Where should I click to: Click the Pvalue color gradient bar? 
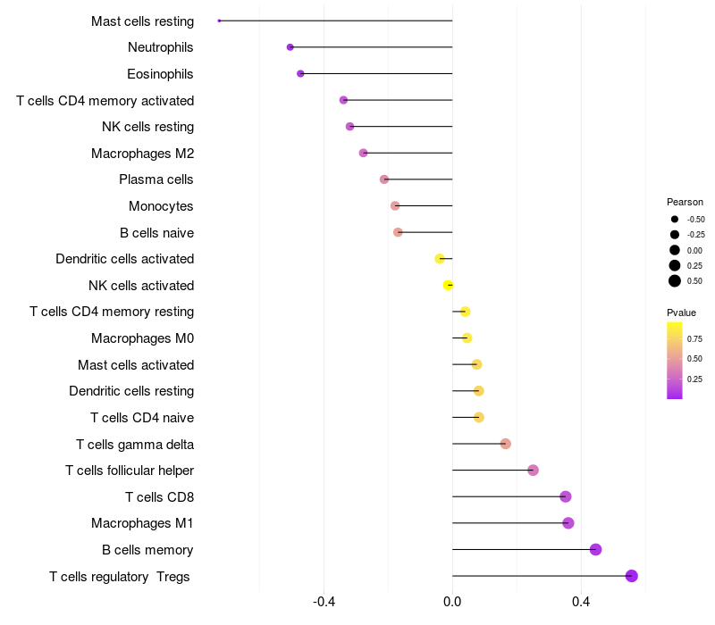(x=675, y=361)
